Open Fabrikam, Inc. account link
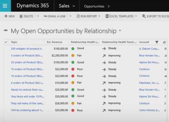 click(x=149, y=83)
